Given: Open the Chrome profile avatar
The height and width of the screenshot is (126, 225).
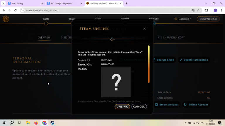Looking at the screenshot, I should [x=215, y=10].
